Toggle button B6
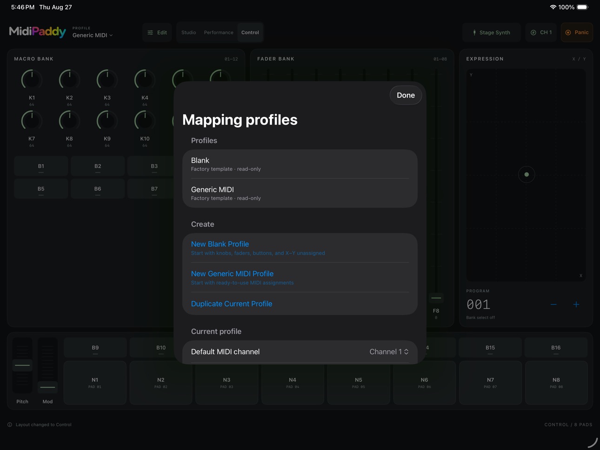600x450 pixels. point(98,189)
